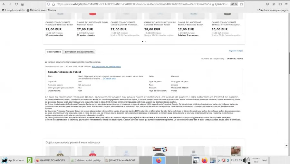Viewport: 290px width, 164px height.
Task: Switch to the Description tab
Action: 53,52
